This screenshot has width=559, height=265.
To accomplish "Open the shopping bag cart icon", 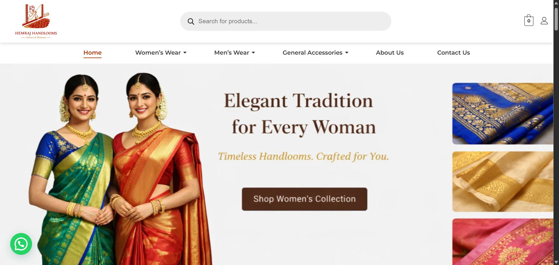I will [529, 20].
